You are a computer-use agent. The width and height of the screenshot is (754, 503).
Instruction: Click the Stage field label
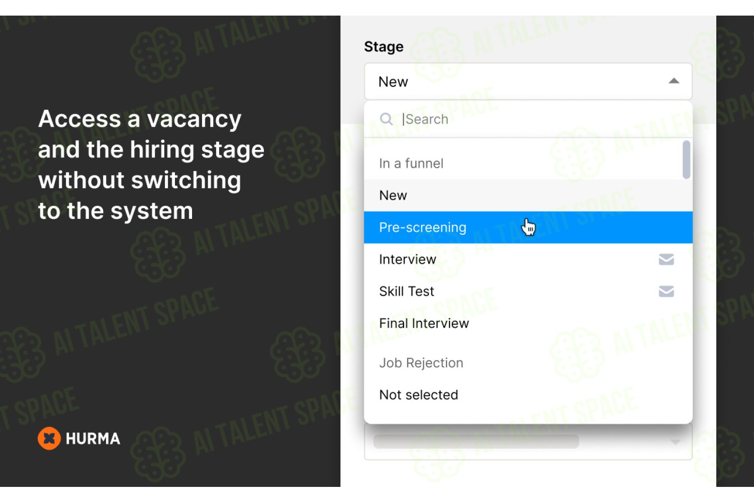coord(384,47)
